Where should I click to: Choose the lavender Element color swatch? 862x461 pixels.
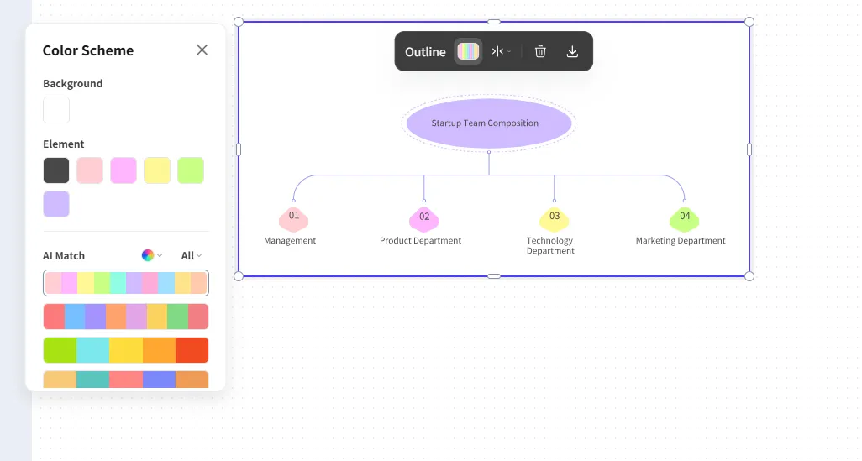[x=56, y=204]
